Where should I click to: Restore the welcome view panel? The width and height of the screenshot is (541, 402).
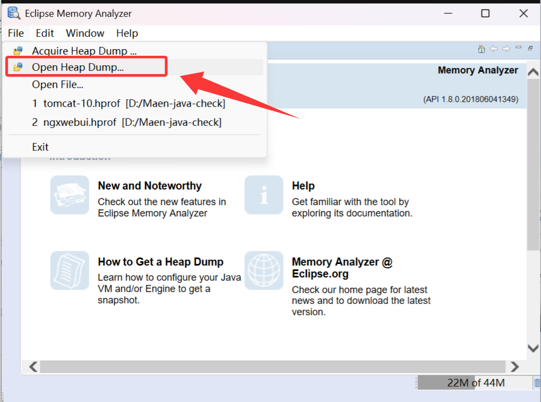coord(530,48)
